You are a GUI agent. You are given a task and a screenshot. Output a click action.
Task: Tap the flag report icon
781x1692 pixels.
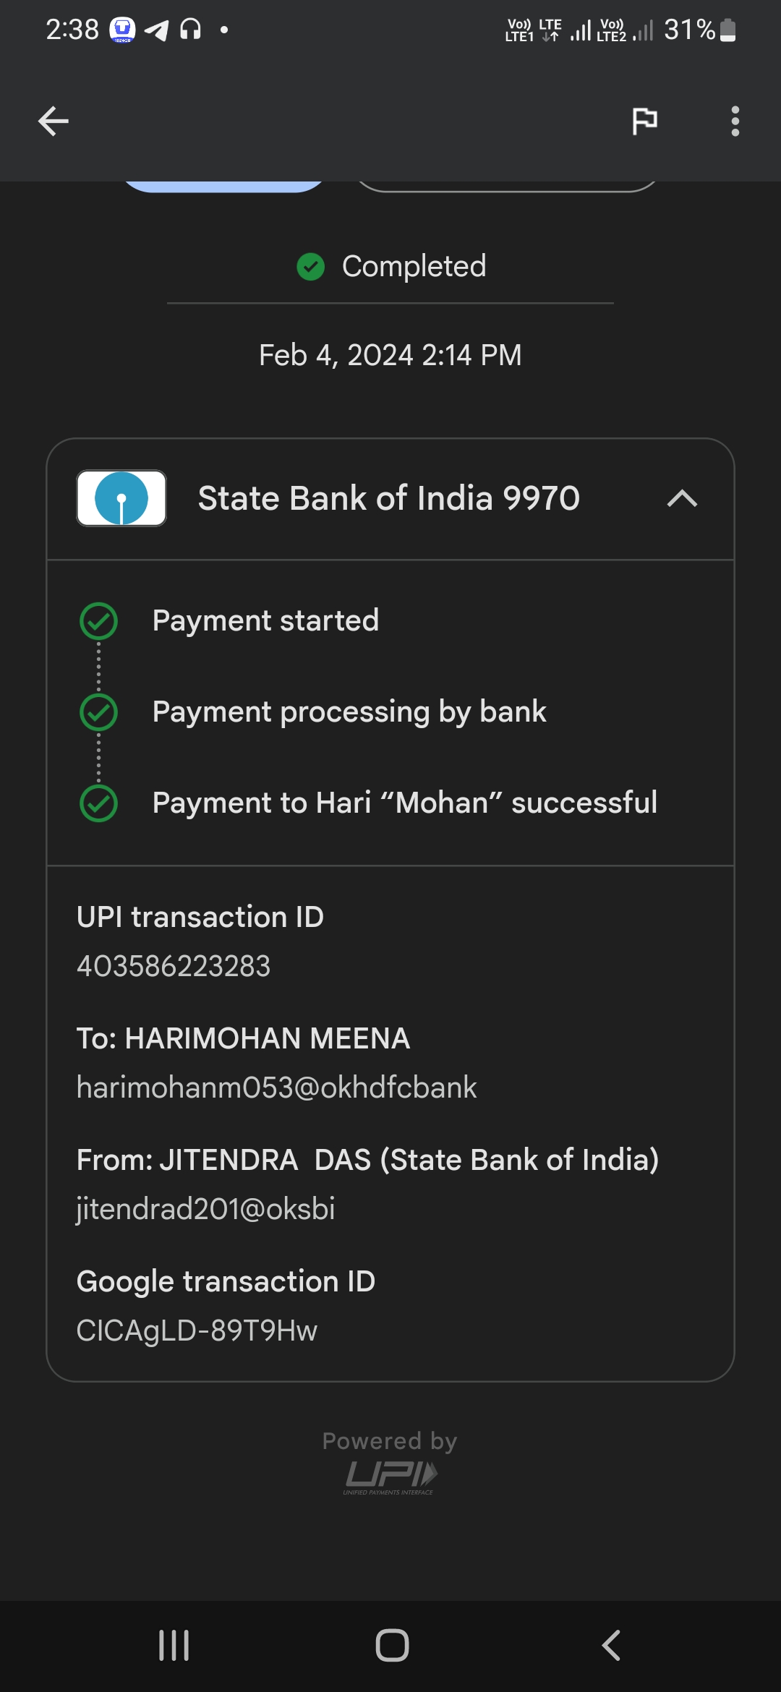(x=644, y=121)
